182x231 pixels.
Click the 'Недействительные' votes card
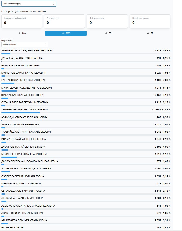coord(150,21)
